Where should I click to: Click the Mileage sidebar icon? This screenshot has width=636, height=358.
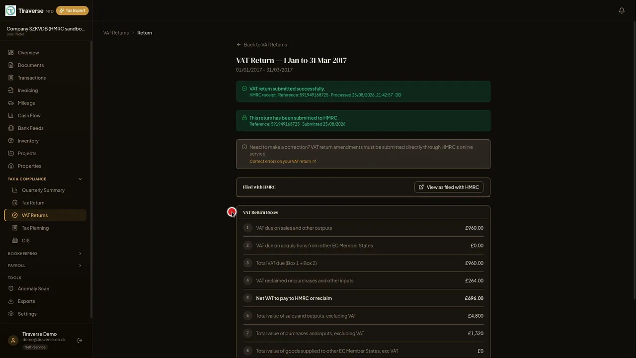pyautogui.click(x=11, y=103)
